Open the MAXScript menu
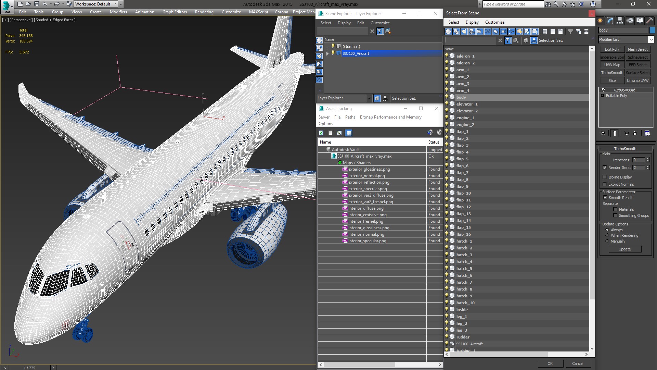 [x=259, y=12]
